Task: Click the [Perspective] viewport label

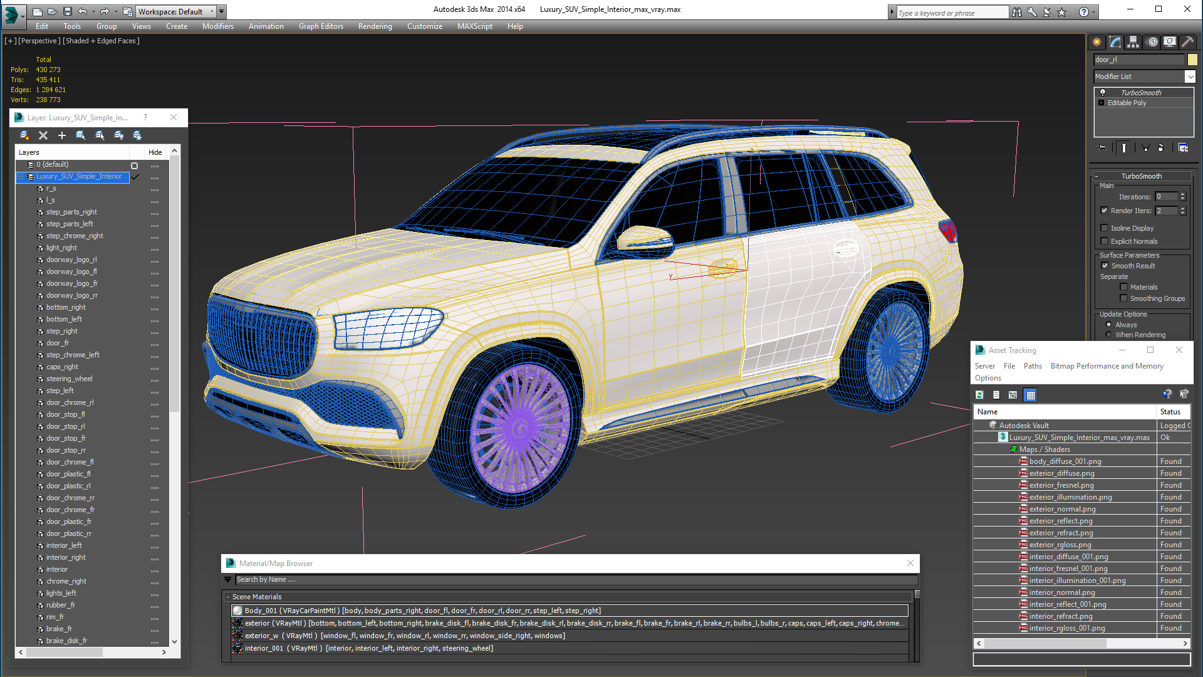Action: pyautogui.click(x=39, y=41)
